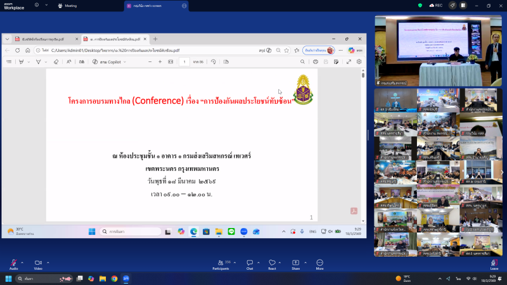Click the AI Companion sparkle icon
The height and width of the screenshot is (285, 507).
(x=452, y=5)
